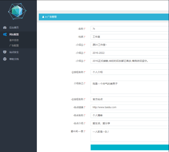Click the 名称 field containing 7c

pos(130,29)
